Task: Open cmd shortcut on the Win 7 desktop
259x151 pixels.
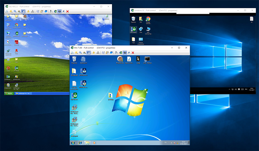Action: pyautogui.click(x=147, y=59)
